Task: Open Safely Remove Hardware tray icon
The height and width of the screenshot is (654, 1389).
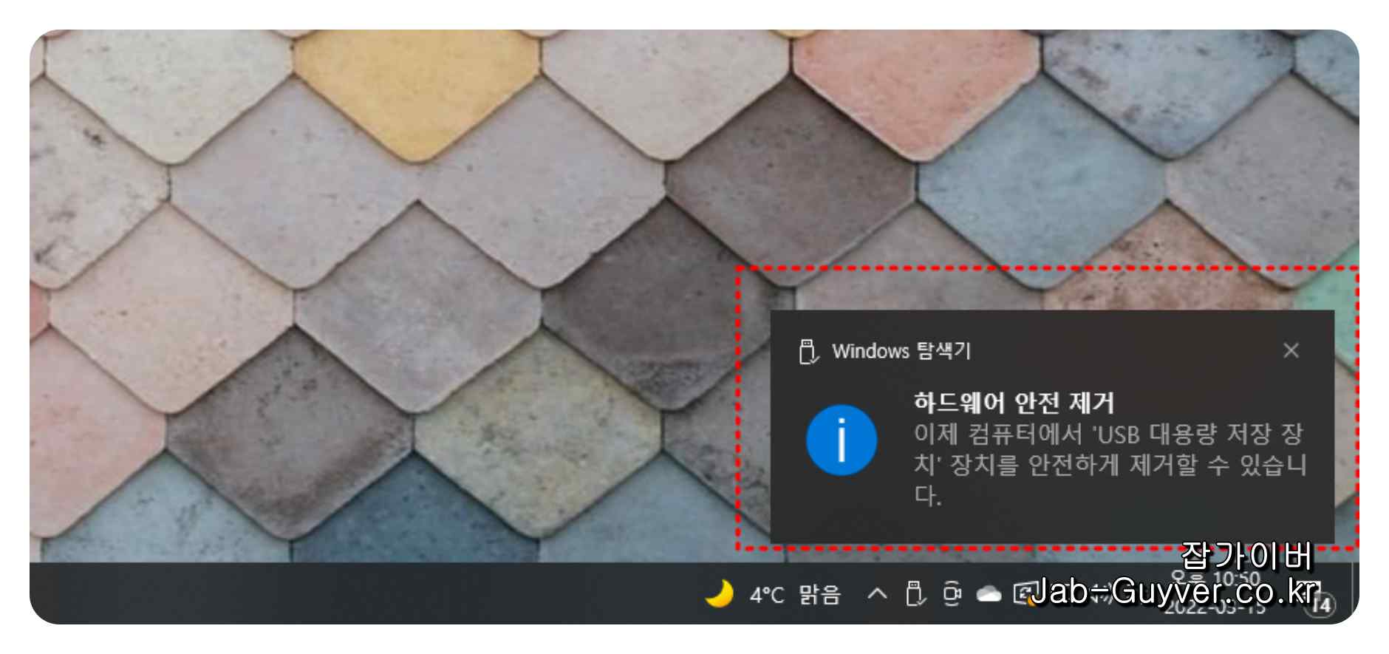Action: click(x=915, y=593)
